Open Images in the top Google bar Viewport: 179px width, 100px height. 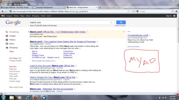(9, 16)
